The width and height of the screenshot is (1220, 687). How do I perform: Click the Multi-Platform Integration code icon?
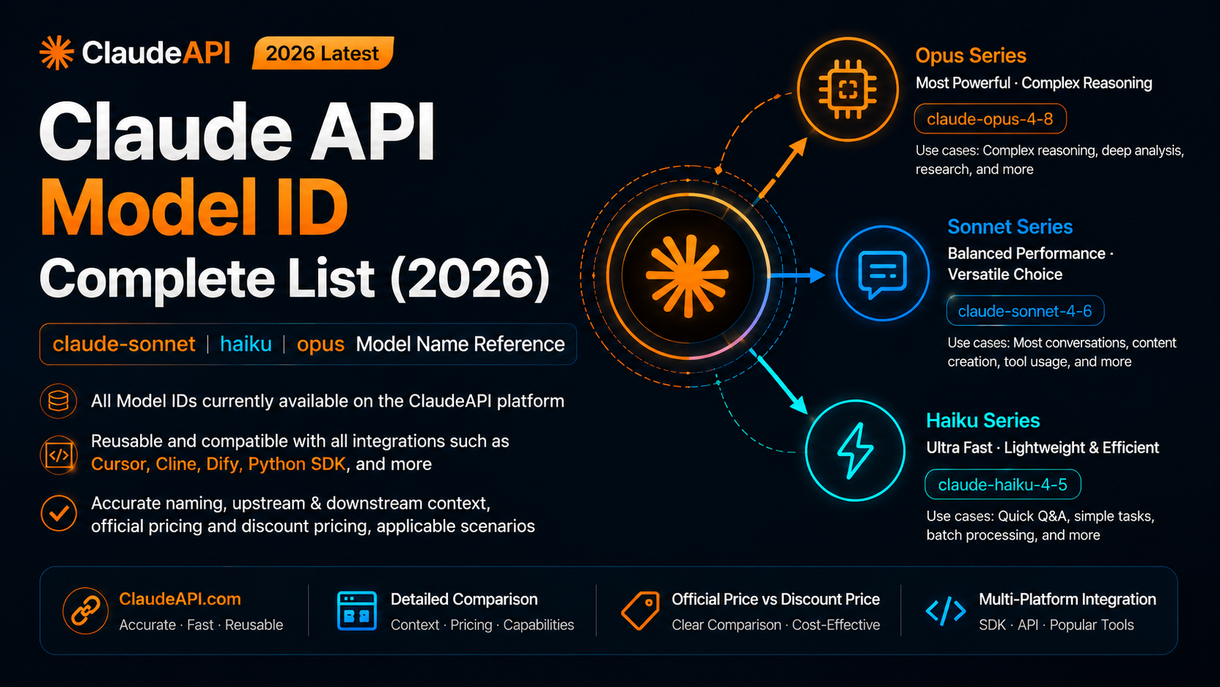point(946,611)
